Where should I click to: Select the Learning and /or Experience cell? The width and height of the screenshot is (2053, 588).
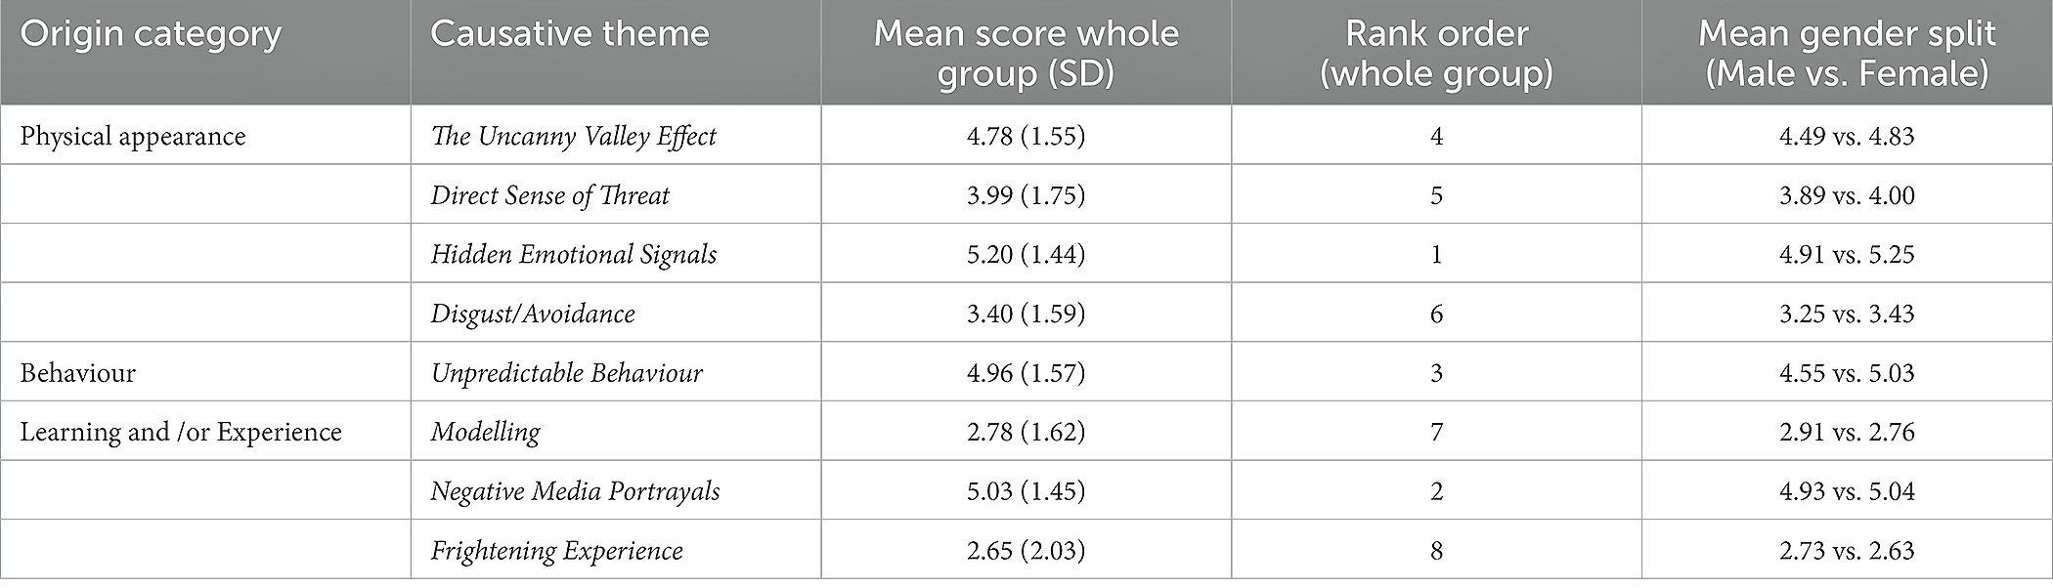[x=181, y=432]
